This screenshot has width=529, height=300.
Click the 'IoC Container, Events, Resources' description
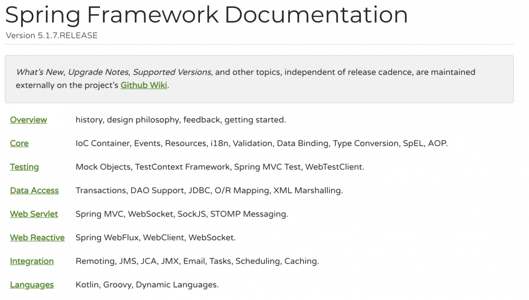click(x=261, y=144)
